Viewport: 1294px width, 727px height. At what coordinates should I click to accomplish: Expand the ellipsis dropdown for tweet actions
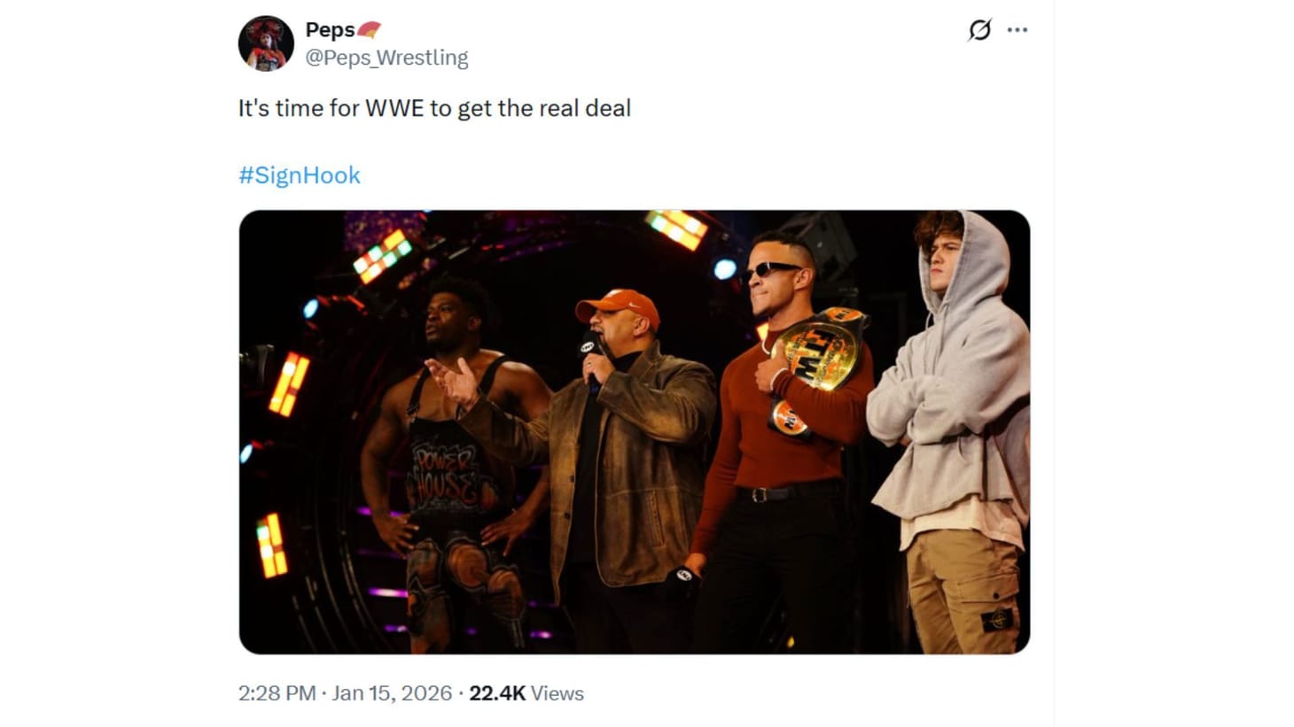click(1017, 29)
